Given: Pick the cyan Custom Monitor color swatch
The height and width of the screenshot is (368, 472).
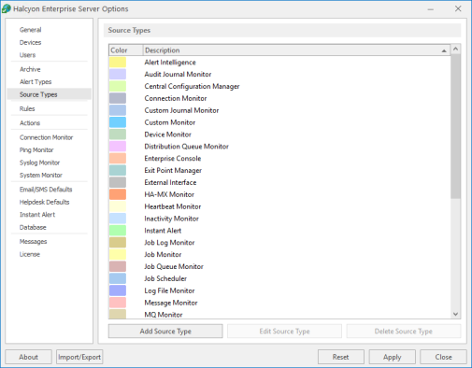Looking at the screenshot, I should coord(118,122).
